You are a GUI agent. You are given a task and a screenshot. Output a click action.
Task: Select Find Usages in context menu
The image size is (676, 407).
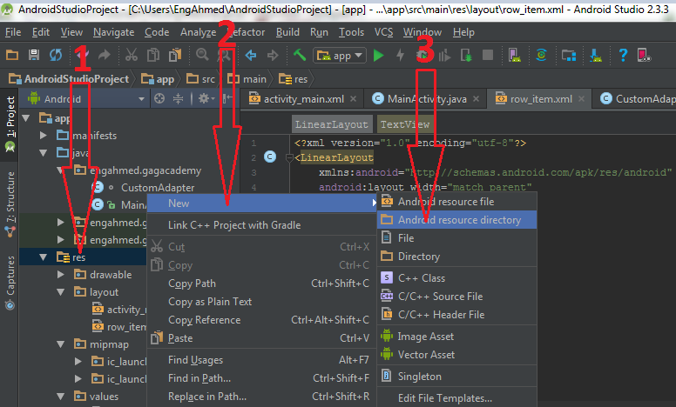click(x=261, y=360)
